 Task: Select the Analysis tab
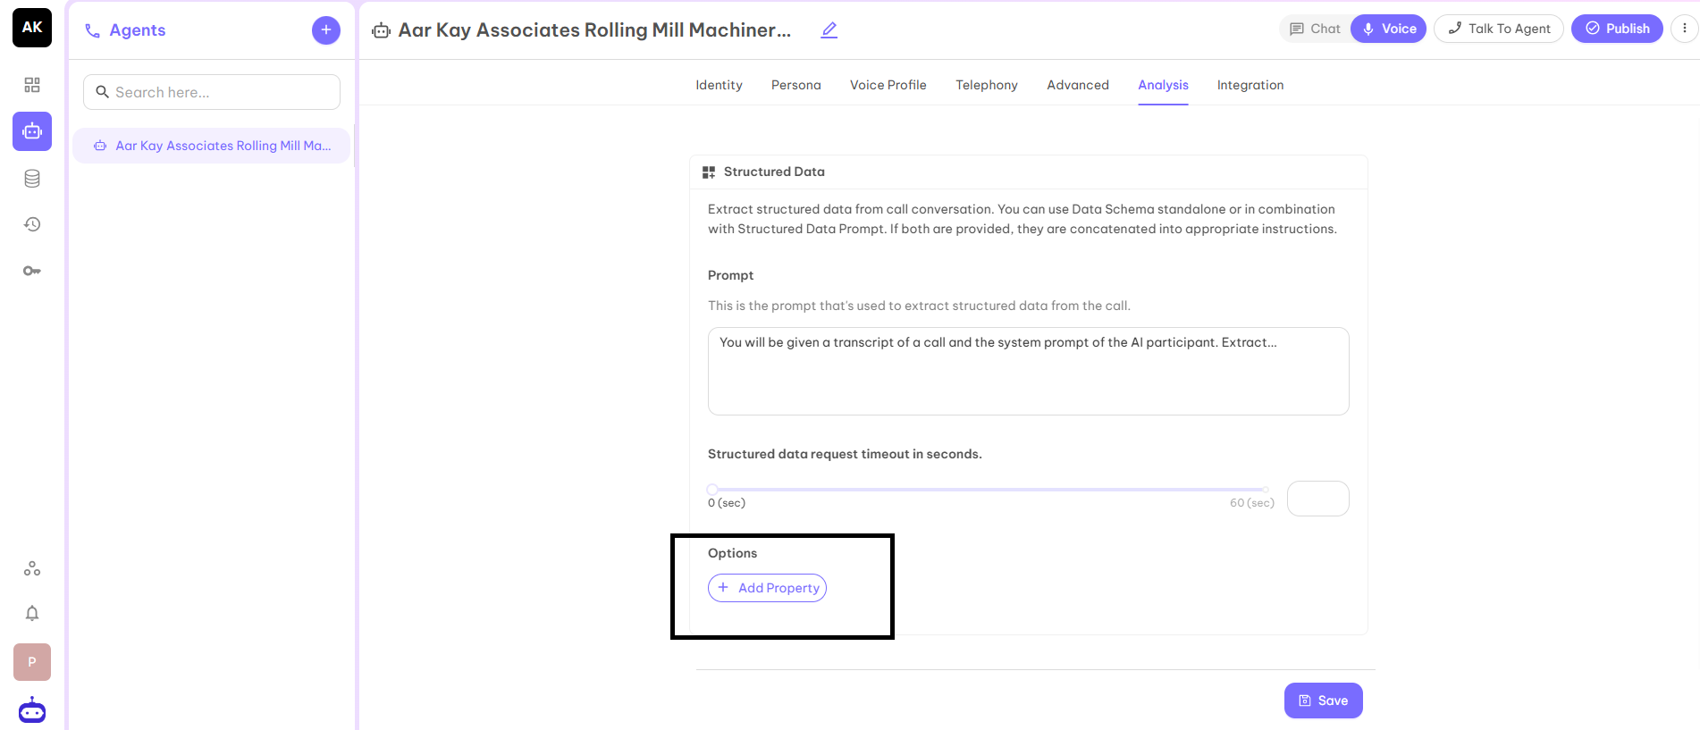pyautogui.click(x=1164, y=85)
